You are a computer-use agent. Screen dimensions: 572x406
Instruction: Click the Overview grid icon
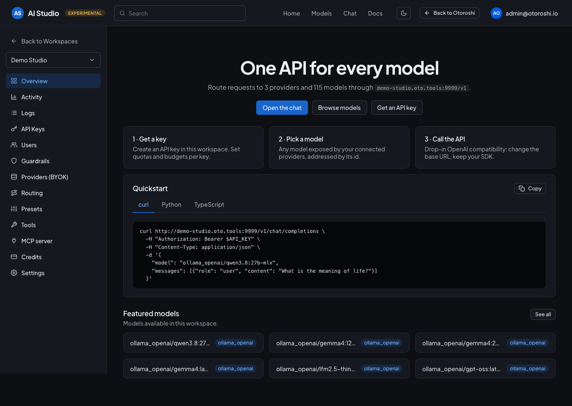pyautogui.click(x=14, y=81)
